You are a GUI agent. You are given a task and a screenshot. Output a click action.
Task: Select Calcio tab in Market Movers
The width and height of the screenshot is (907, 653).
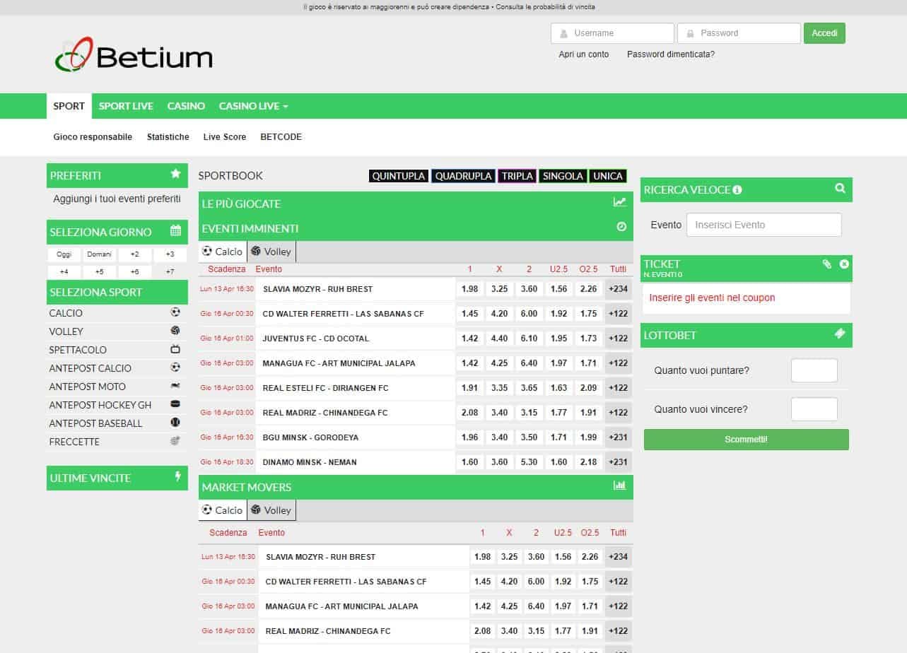tap(223, 510)
